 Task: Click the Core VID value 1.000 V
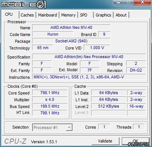click(x=97, y=48)
